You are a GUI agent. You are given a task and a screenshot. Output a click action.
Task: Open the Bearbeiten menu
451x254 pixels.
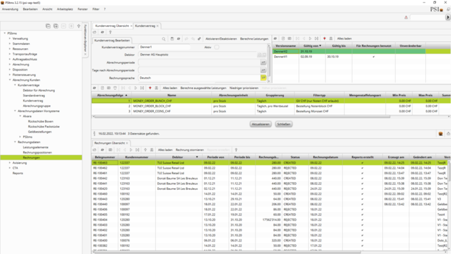(30, 9)
